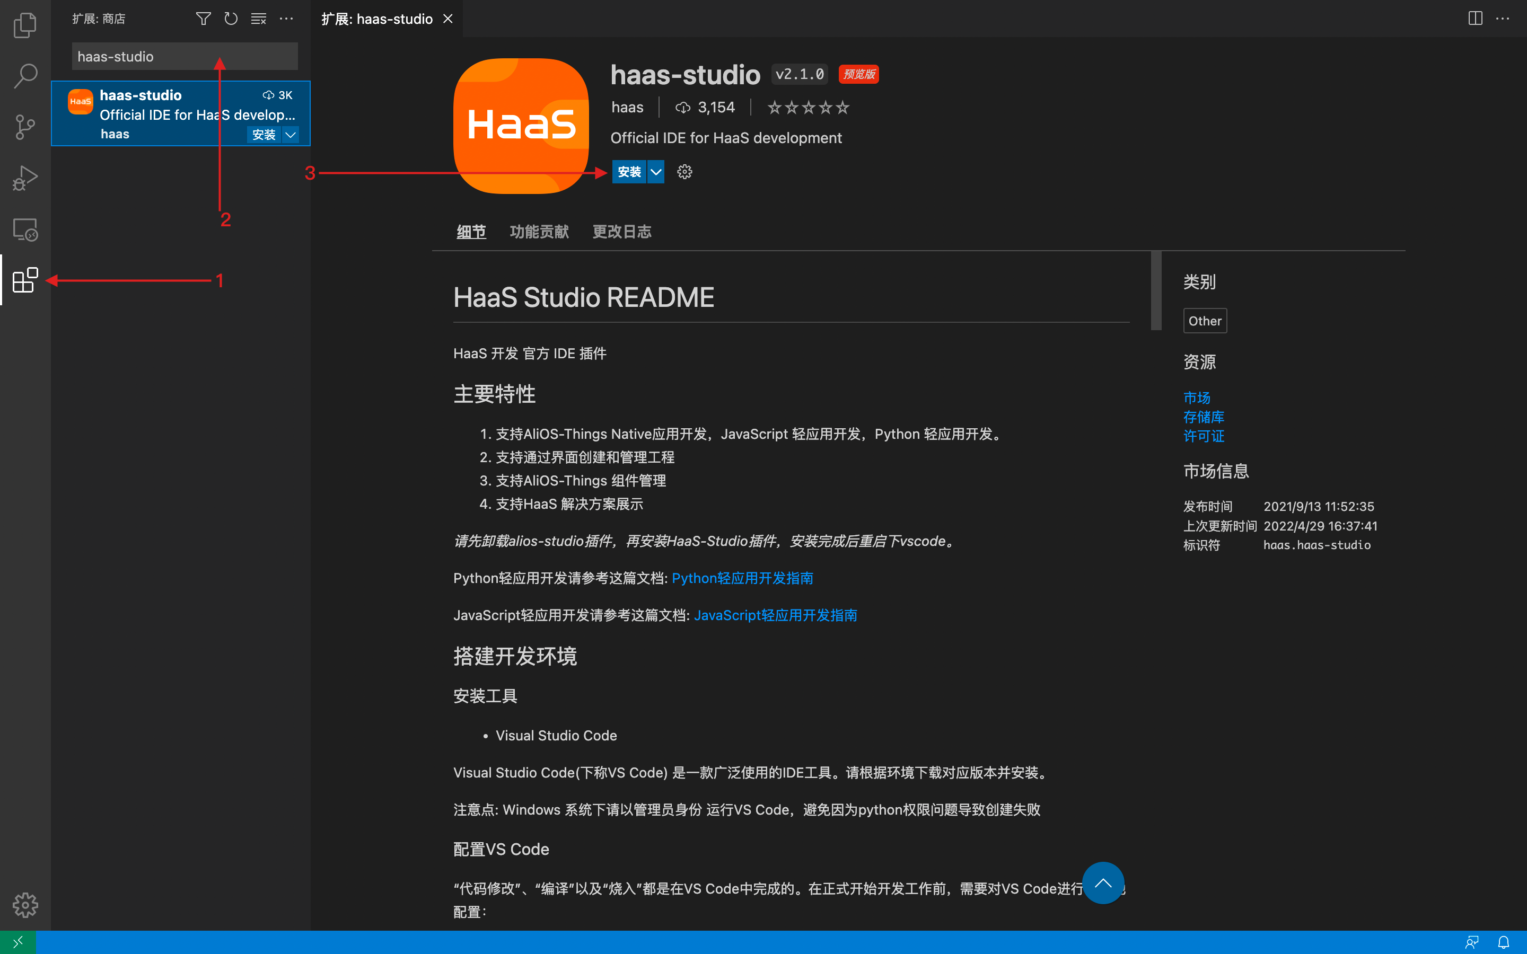The width and height of the screenshot is (1527, 954).
Task: Click the filter extensions funnel icon
Action: point(203,19)
